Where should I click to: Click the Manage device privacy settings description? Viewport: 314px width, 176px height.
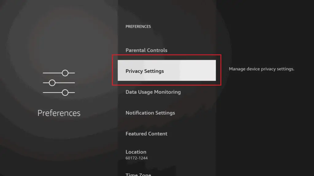(x=262, y=69)
